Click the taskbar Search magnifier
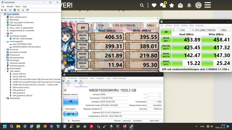This screenshot has height=130, width=232. pyautogui.click(x=12, y=127)
